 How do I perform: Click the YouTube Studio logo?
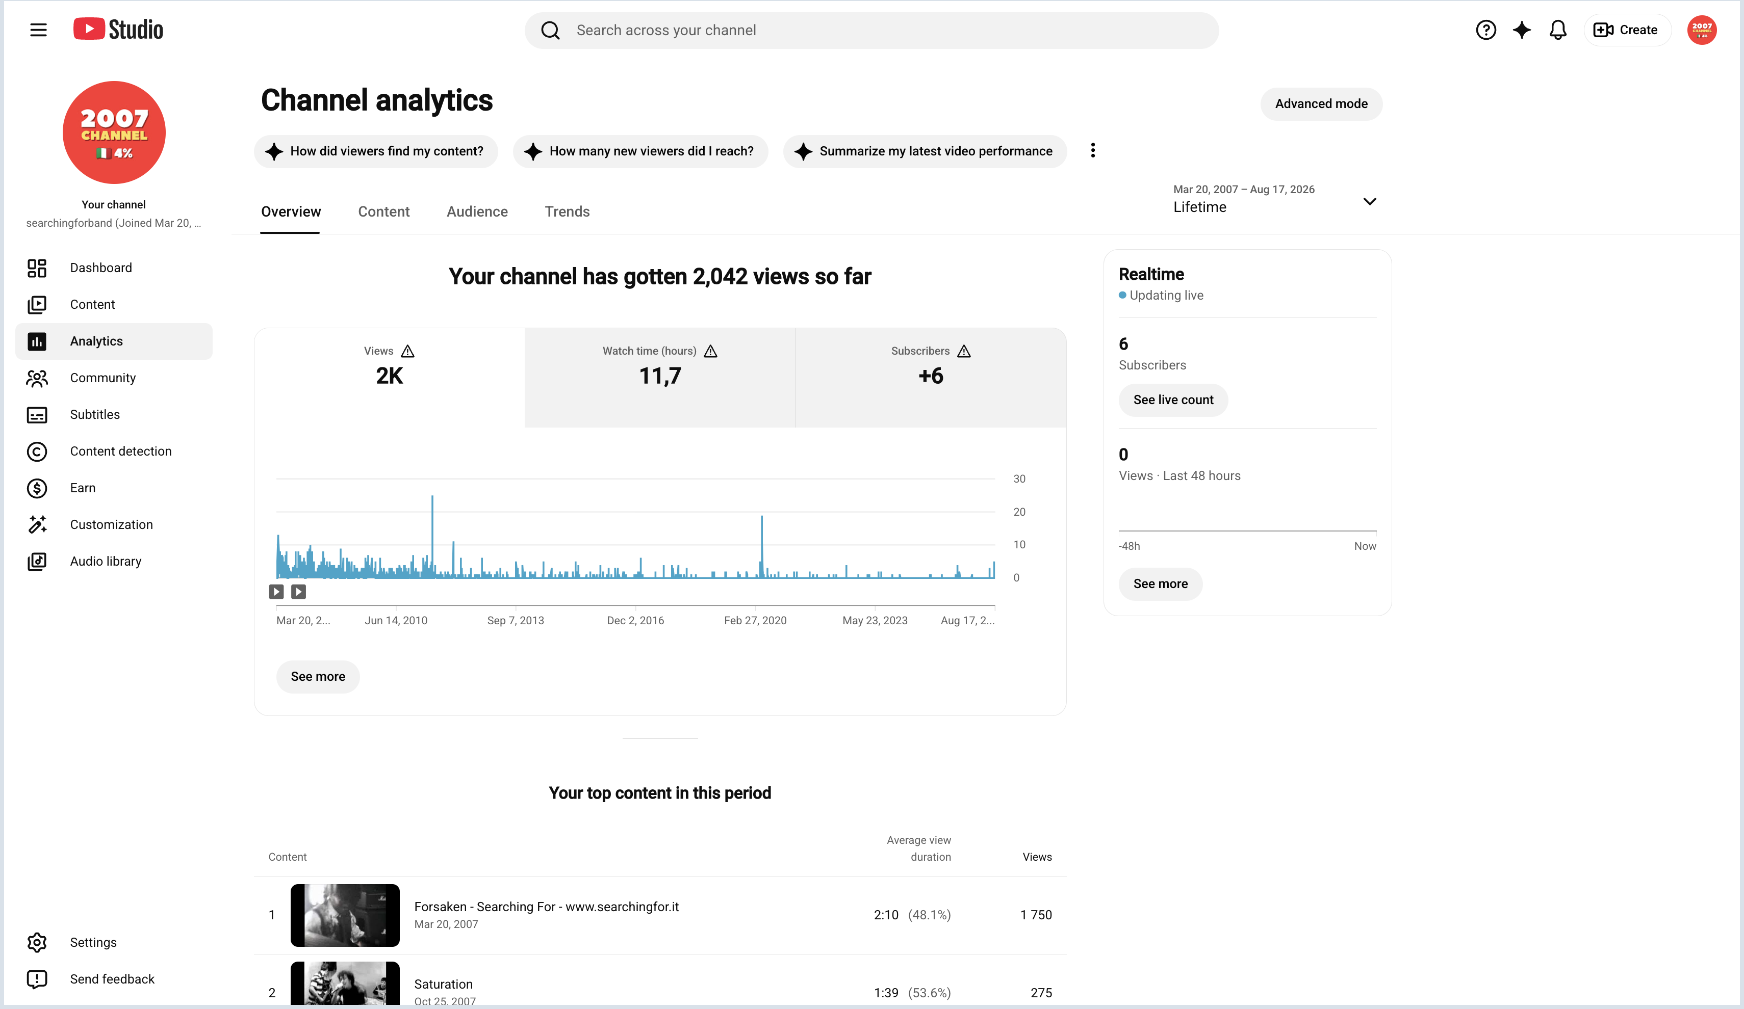[x=118, y=29]
